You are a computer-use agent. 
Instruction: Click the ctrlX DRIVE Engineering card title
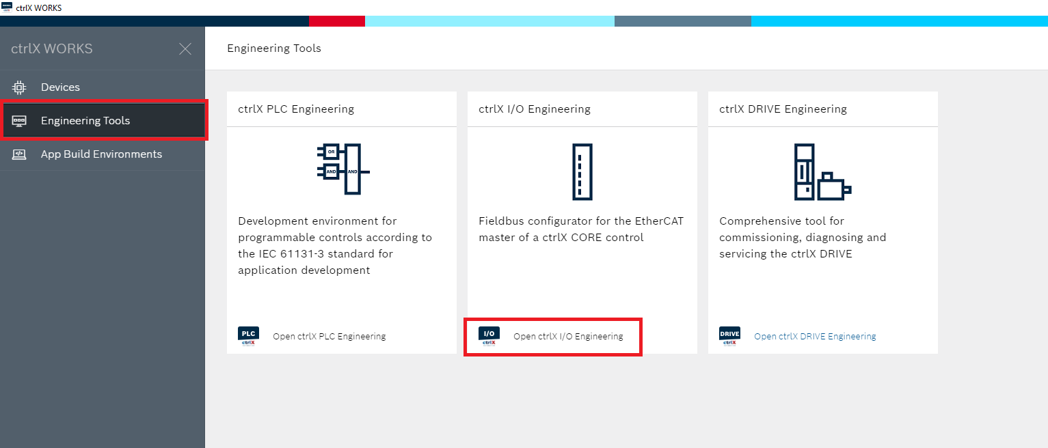pyautogui.click(x=783, y=109)
